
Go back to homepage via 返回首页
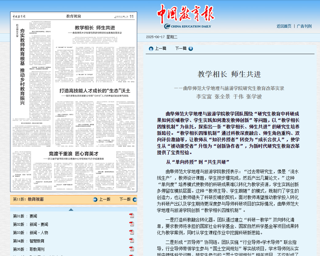click(284, 26)
